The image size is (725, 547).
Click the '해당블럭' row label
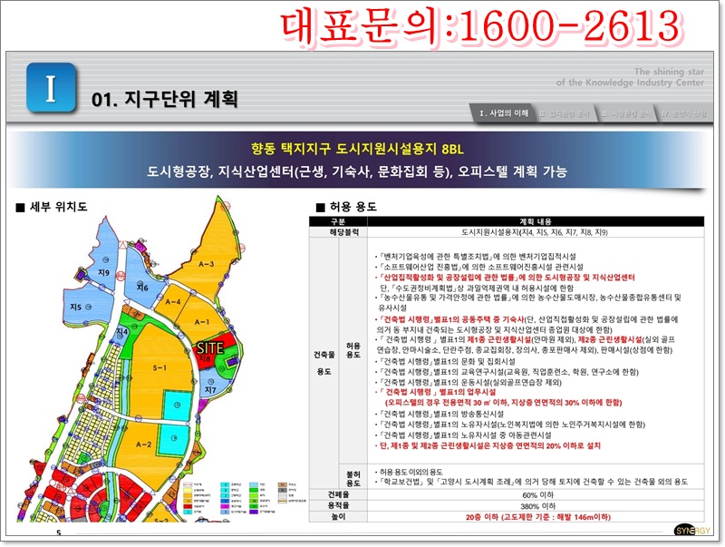point(343,232)
